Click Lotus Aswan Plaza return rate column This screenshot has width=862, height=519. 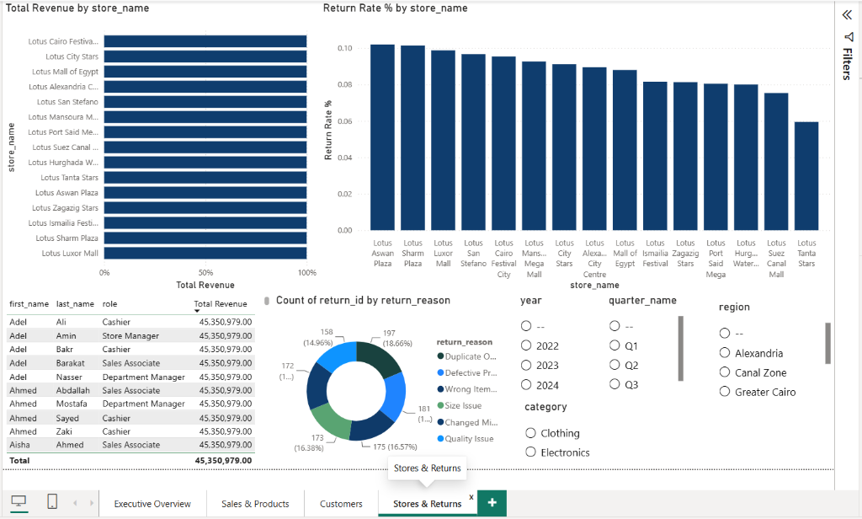coord(383,137)
